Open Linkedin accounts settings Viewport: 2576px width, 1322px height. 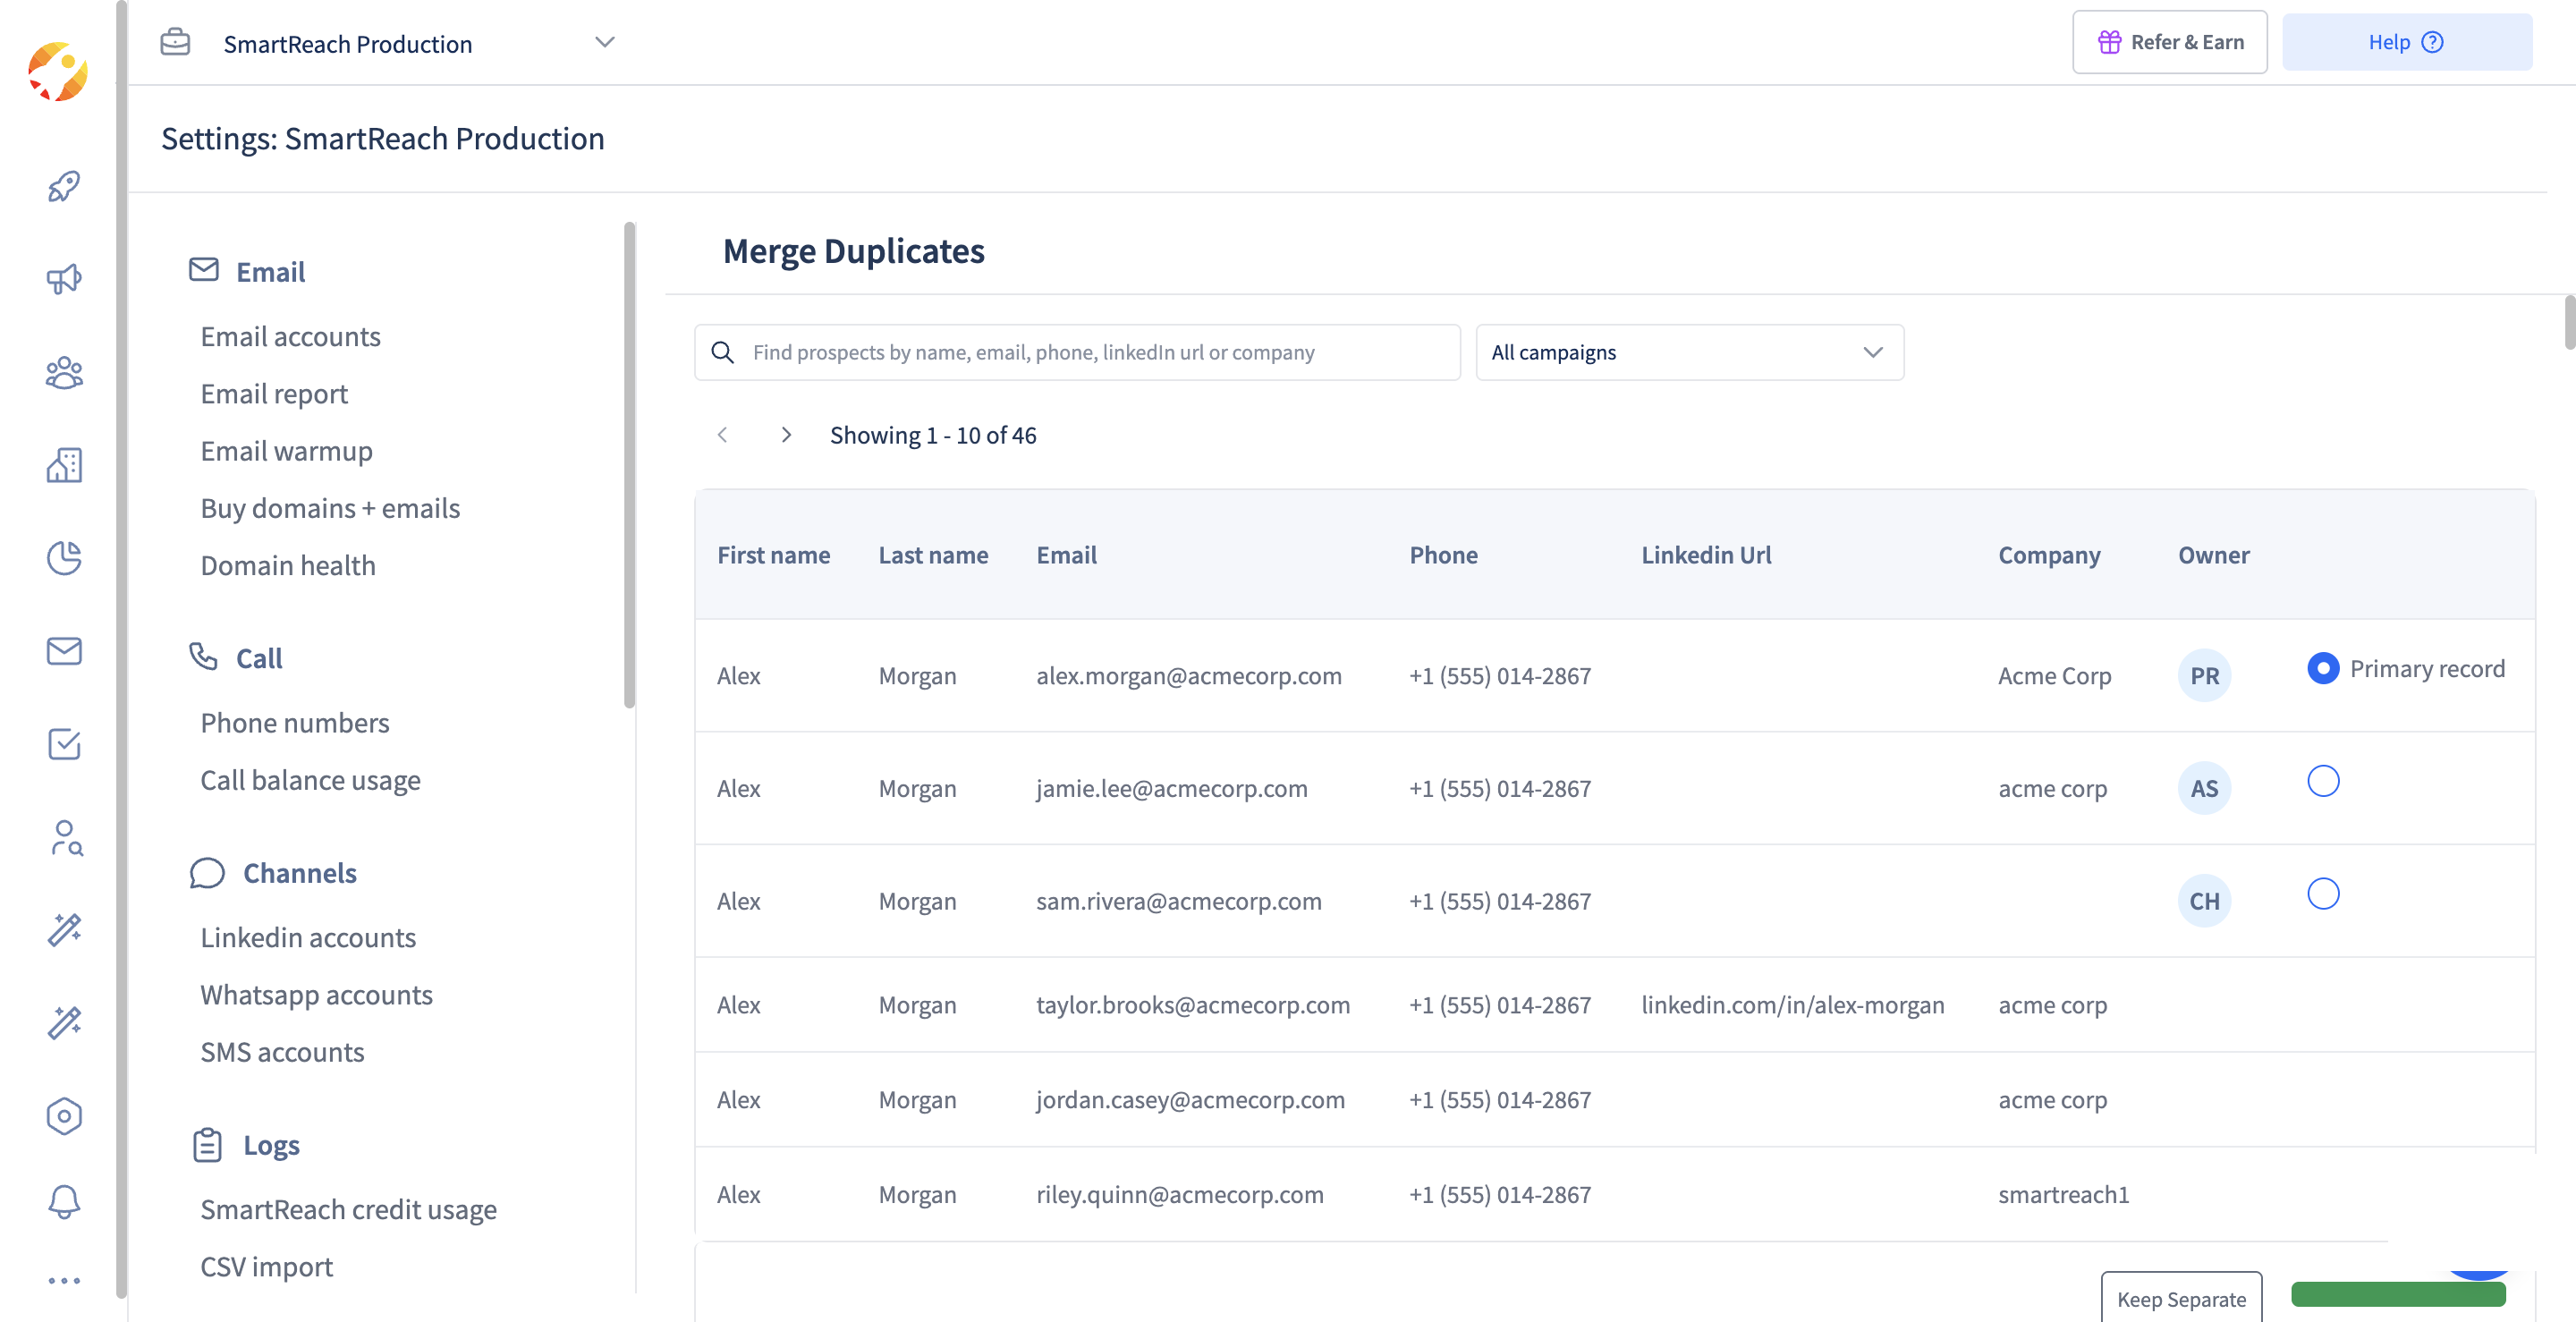coord(308,937)
